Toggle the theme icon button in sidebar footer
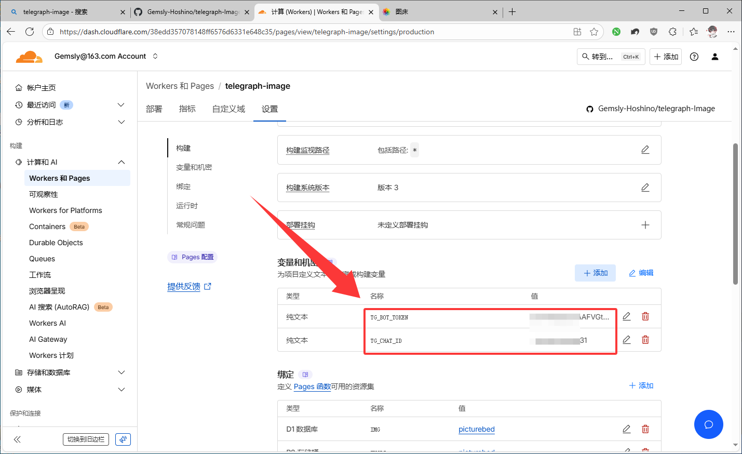The width and height of the screenshot is (742, 454). (x=123, y=439)
